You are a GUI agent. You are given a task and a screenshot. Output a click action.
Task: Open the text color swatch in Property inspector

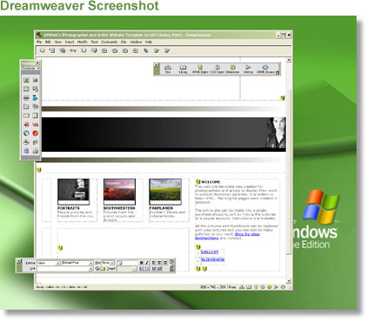click(x=120, y=263)
